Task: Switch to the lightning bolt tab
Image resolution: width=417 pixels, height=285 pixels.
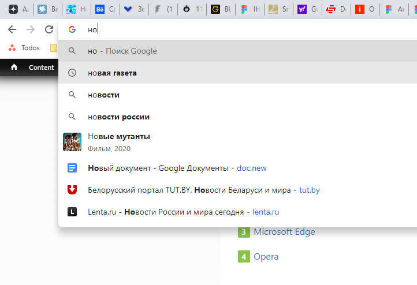Action: tap(163, 10)
